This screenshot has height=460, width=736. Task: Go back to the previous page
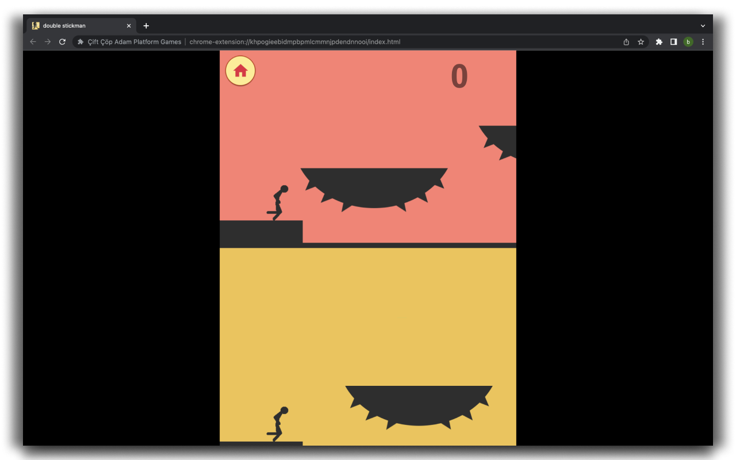tap(33, 42)
